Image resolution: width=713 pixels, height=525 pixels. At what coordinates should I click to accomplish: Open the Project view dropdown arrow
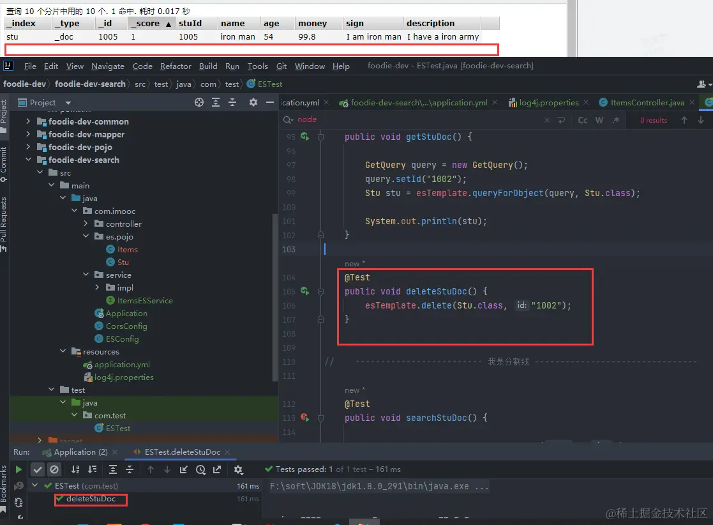tap(68, 103)
